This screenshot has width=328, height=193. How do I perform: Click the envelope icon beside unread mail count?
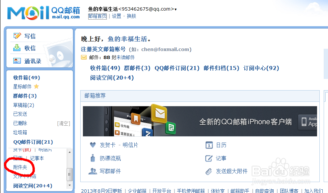click(84, 57)
